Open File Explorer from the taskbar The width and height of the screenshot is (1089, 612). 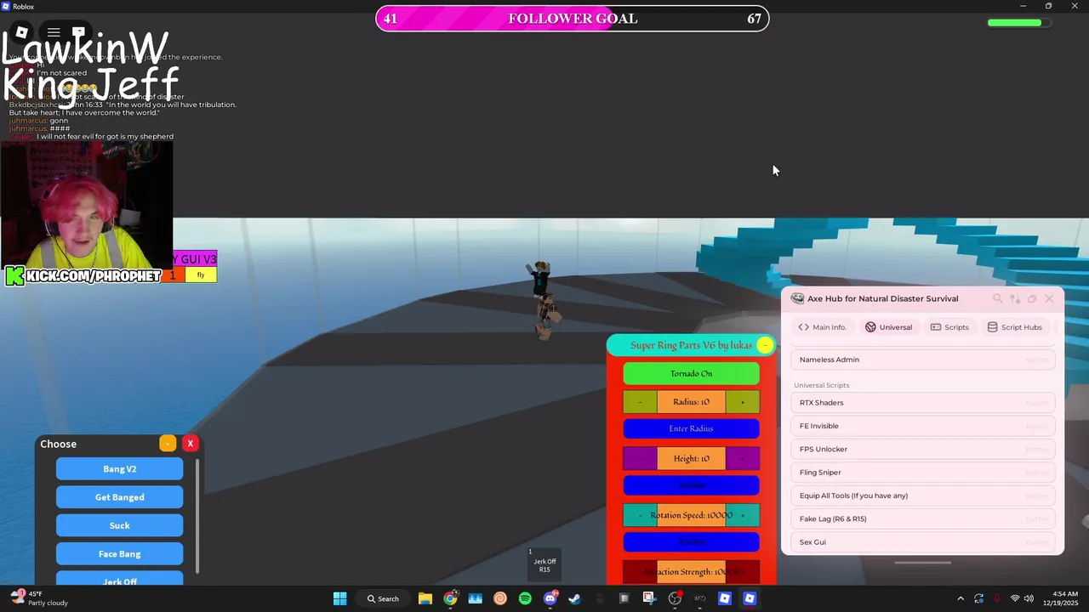point(425,598)
